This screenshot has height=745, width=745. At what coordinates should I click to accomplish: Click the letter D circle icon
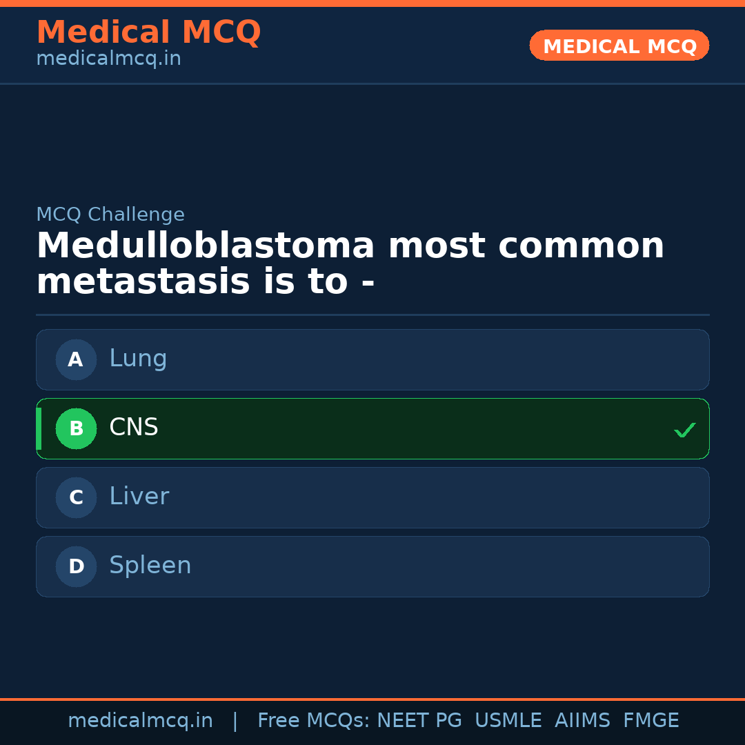point(76,566)
